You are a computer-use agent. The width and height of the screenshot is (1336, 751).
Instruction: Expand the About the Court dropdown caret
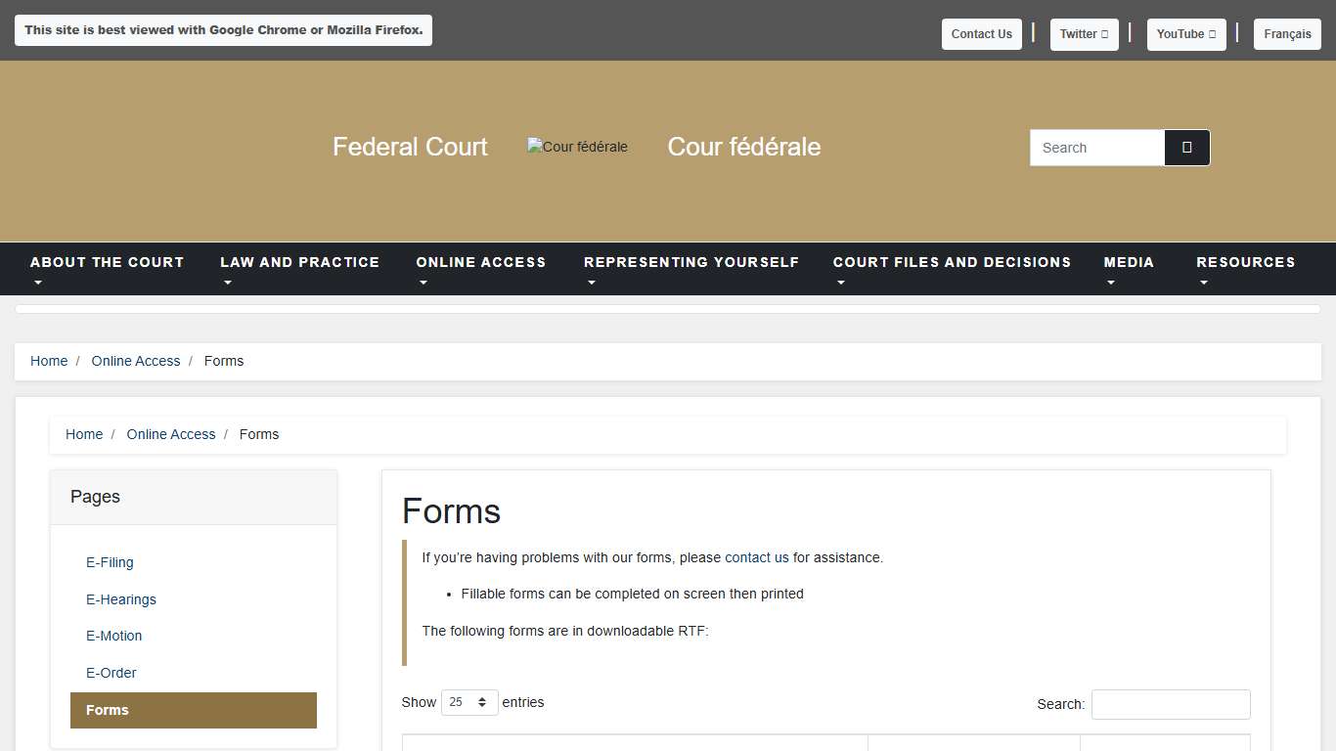tap(38, 283)
